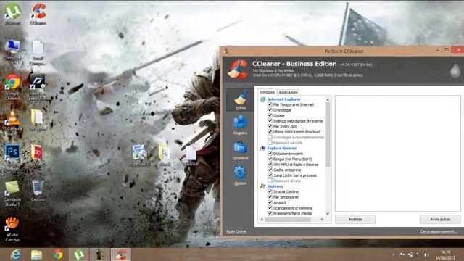Show hidden system tray icons

[394, 254]
